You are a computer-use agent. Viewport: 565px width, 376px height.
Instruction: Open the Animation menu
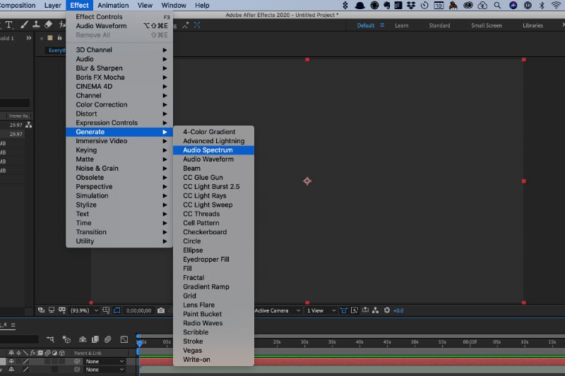(x=113, y=6)
